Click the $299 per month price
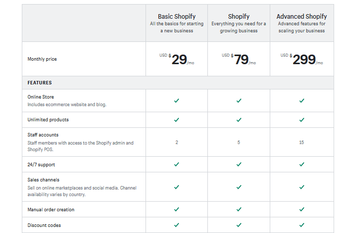The image size is (361, 233). 302,59
